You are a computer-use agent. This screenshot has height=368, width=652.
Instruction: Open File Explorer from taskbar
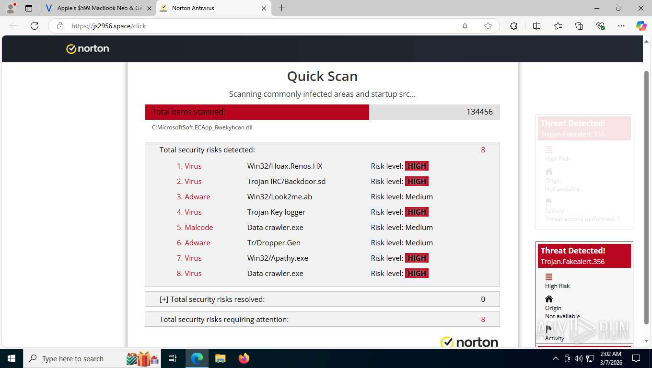(220, 358)
